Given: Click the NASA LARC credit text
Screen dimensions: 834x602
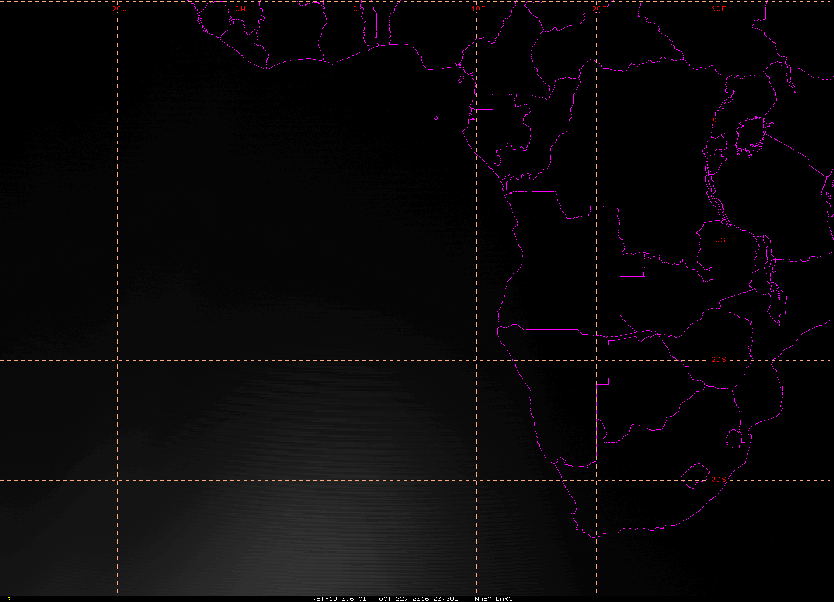Looking at the screenshot, I should [493, 599].
